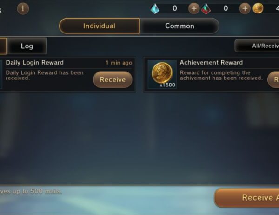The width and height of the screenshot is (279, 215).
Task: Select the highlighted tab left of Log
Action: pos(3,46)
